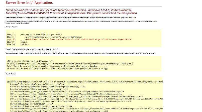Screen dimensions: 202x112
Task: Click the 'Stack Trace:' label
Action: pyautogui.click(x=11, y=74)
